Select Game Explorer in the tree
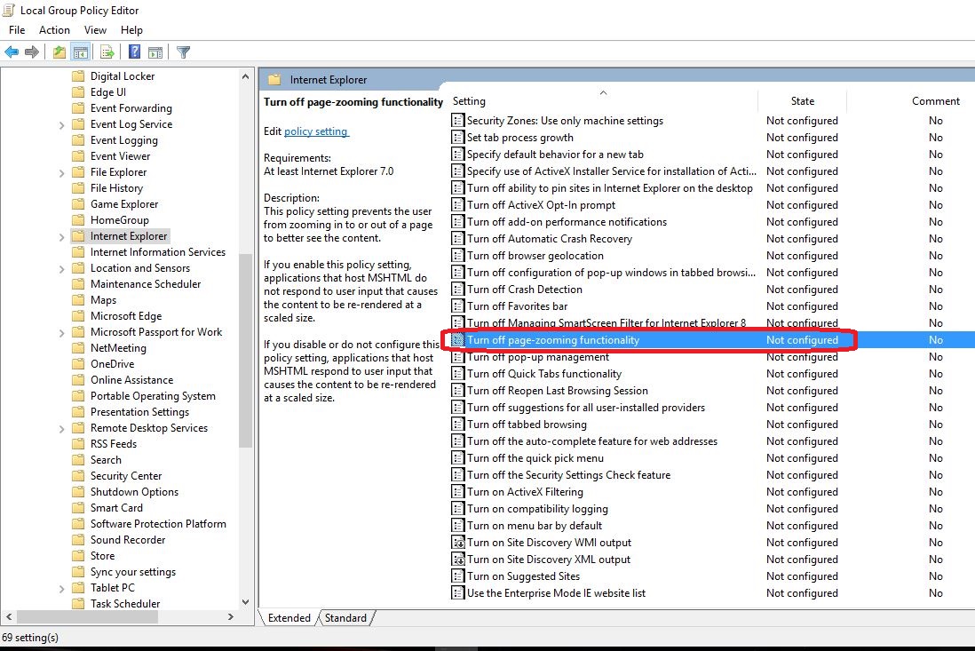 (124, 204)
